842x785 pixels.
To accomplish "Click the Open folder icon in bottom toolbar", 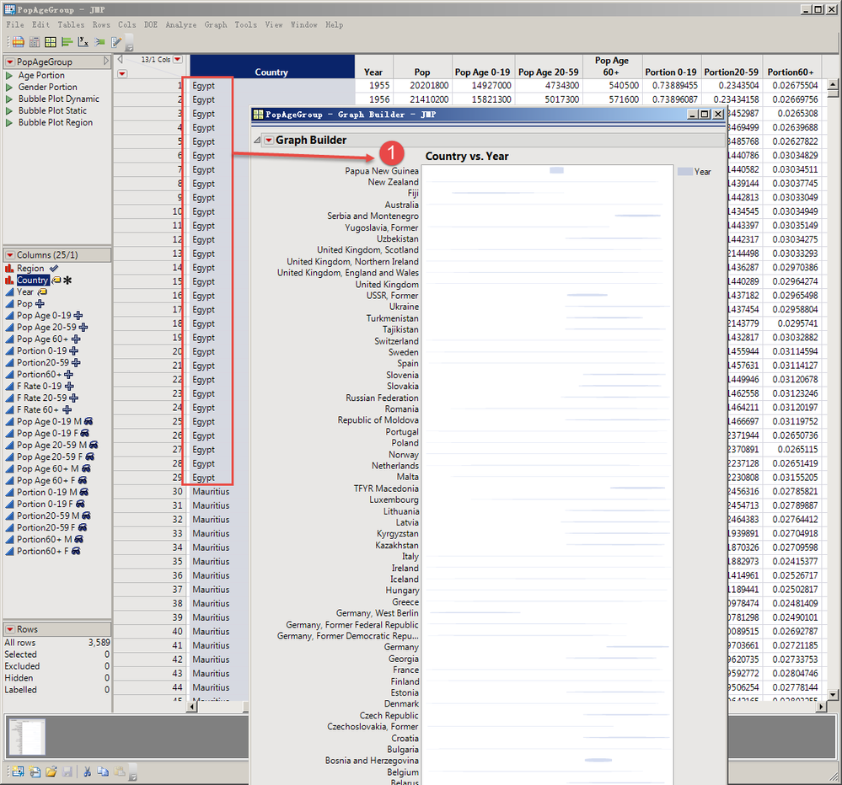I will (51, 771).
